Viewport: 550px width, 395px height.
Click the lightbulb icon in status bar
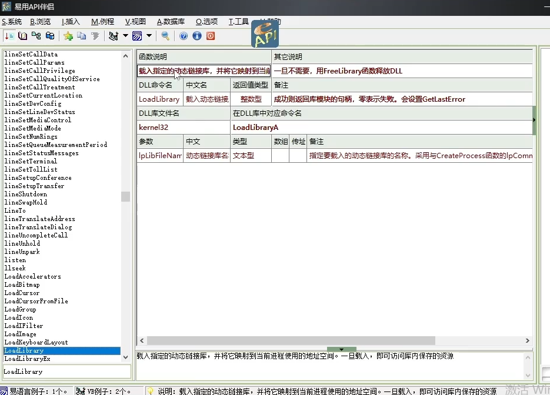(x=150, y=391)
